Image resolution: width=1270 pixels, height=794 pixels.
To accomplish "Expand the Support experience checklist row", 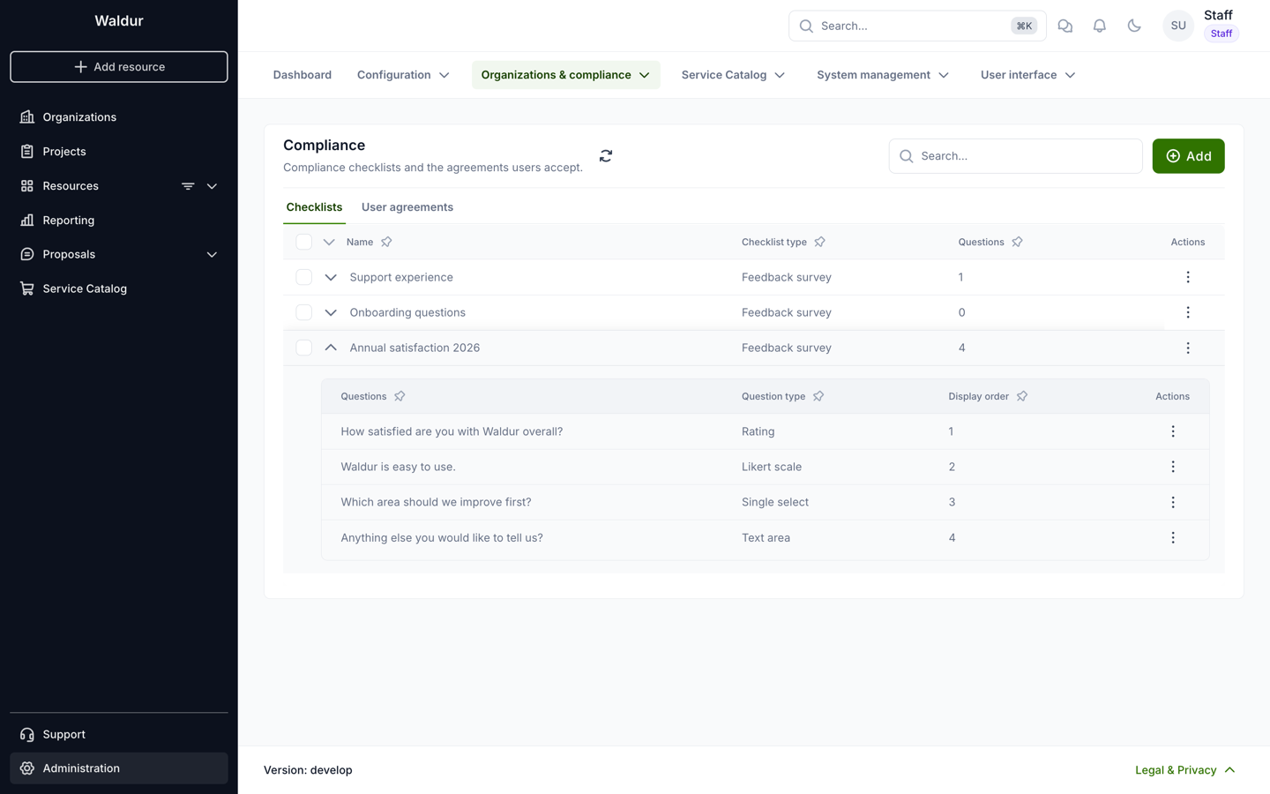I will (331, 277).
